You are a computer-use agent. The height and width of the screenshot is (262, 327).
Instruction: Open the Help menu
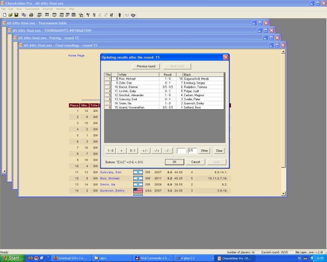pyautogui.click(x=71, y=9)
